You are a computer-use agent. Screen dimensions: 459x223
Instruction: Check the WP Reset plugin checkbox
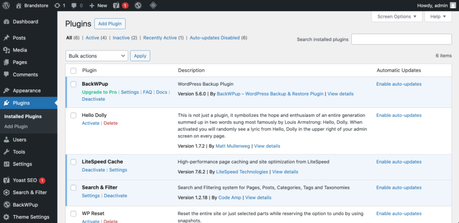[73, 214]
